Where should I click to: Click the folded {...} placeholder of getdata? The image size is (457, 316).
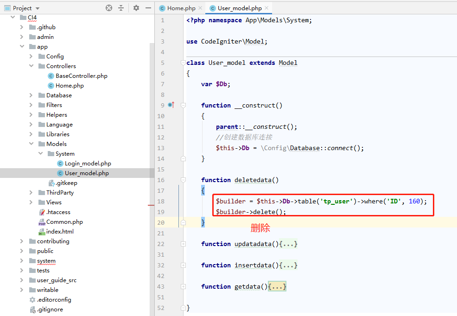277,287
